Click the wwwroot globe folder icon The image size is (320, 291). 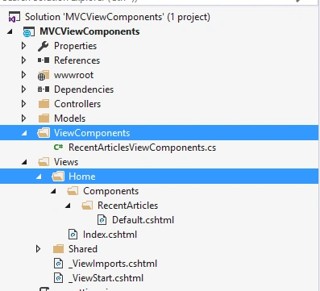click(44, 75)
